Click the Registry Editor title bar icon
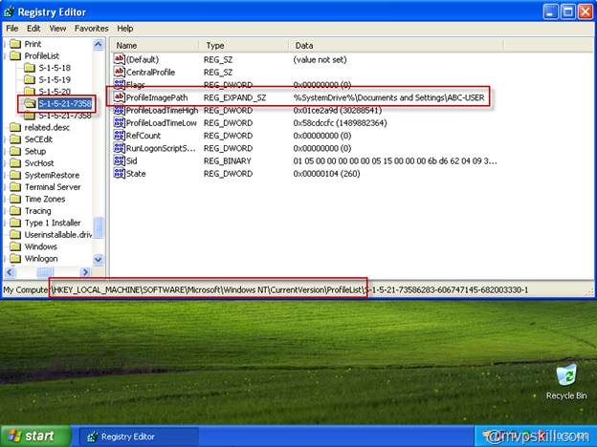 10,11
